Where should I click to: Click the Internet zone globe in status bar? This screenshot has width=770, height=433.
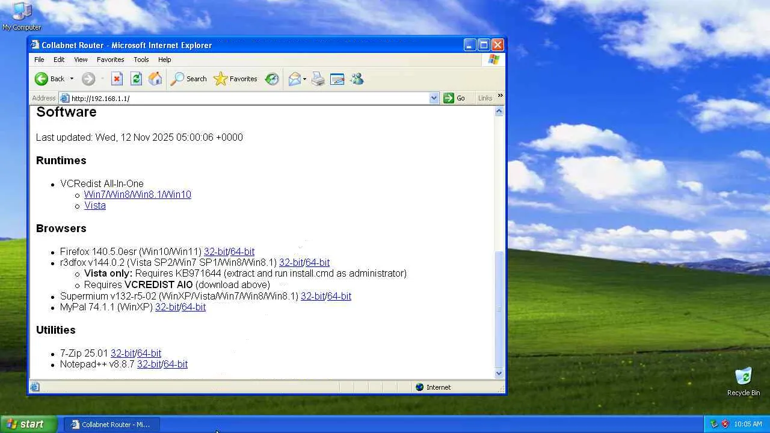click(420, 387)
